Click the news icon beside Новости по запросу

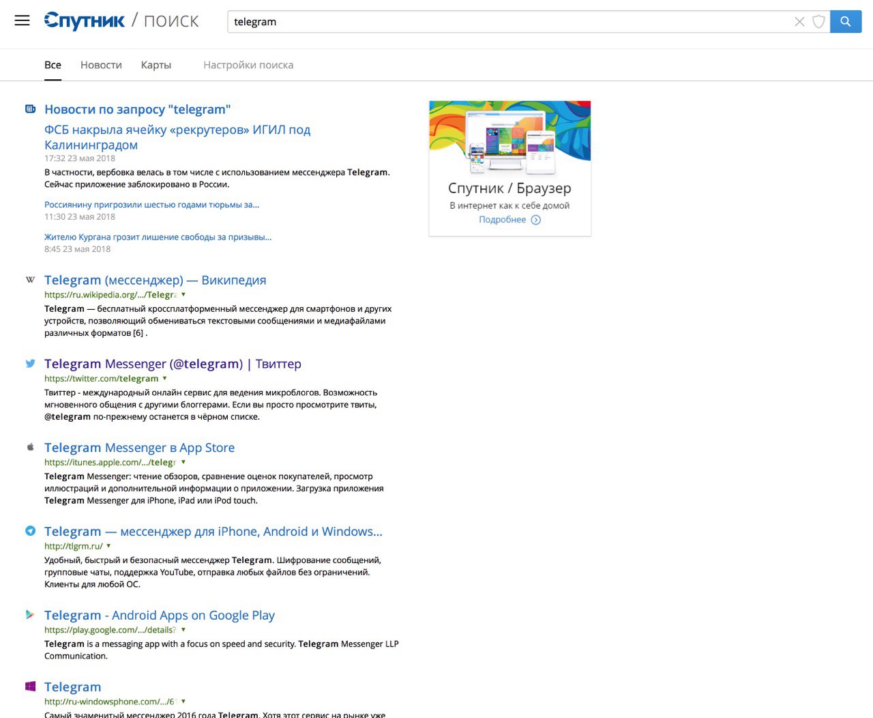pos(30,109)
